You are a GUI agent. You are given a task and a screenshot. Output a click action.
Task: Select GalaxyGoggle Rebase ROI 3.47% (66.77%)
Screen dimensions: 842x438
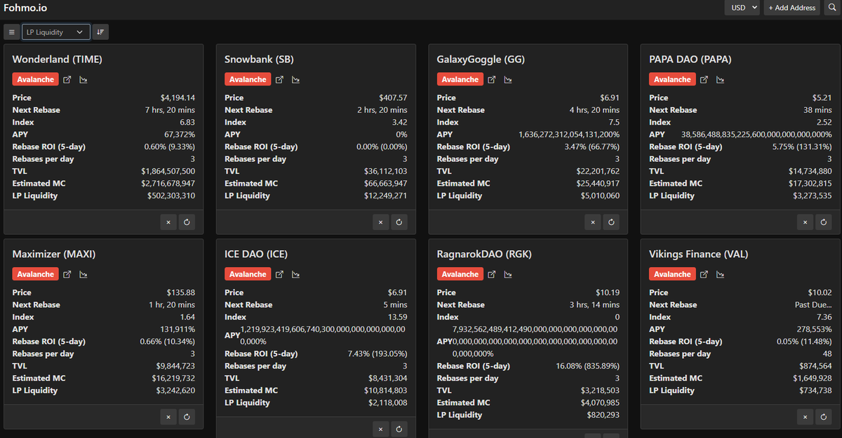coord(592,146)
